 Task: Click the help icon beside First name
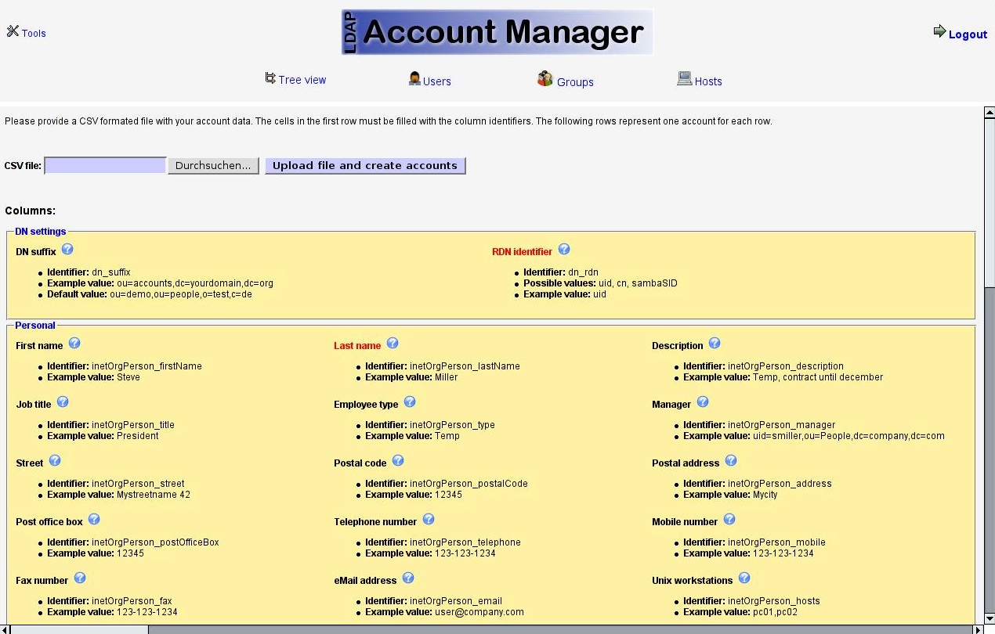click(x=74, y=344)
